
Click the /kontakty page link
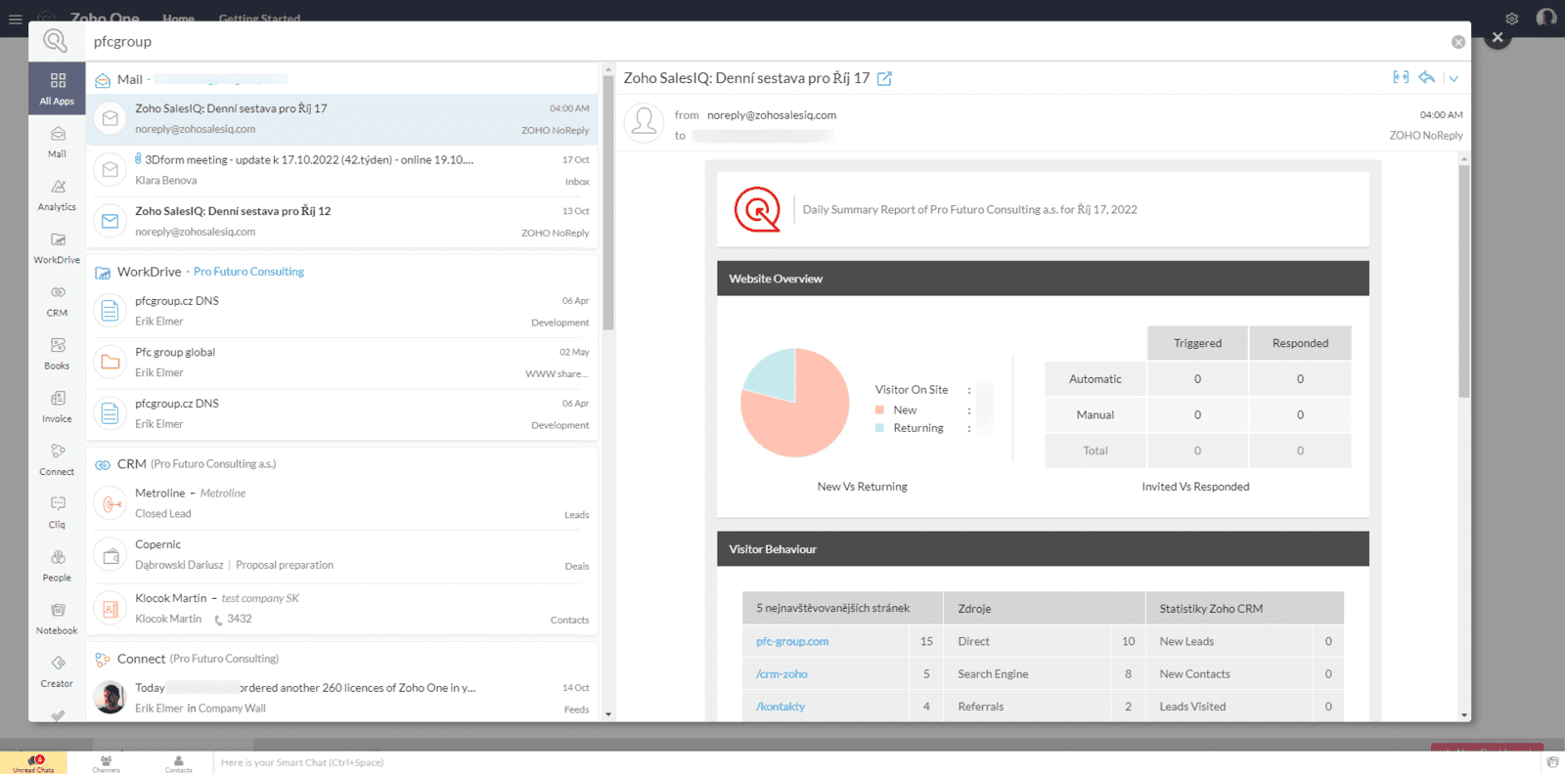781,707
